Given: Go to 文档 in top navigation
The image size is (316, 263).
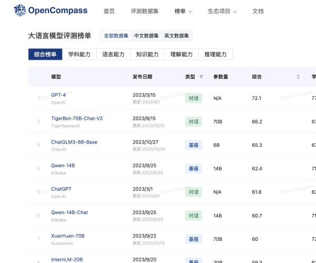Looking at the screenshot, I should click(x=258, y=11).
